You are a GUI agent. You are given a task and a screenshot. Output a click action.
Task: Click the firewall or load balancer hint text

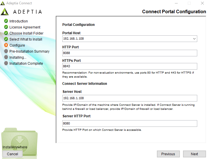128,107
